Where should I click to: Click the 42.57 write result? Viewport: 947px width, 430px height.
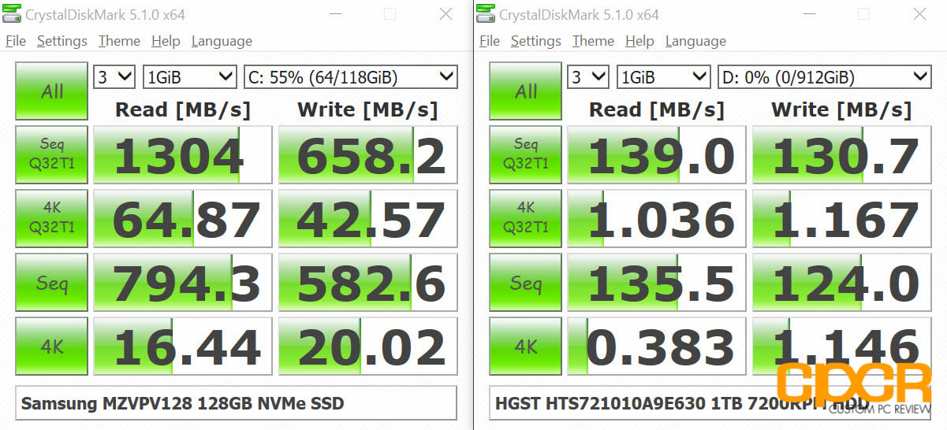[x=368, y=218]
